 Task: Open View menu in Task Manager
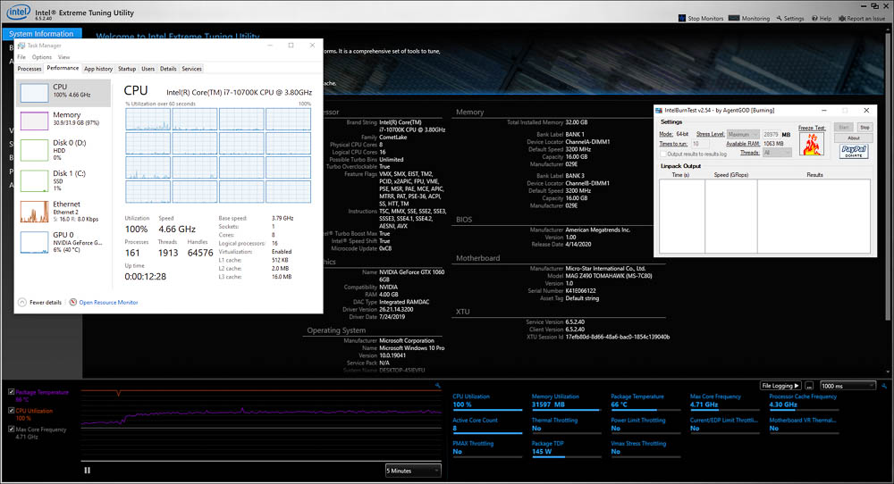pyautogui.click(x=63, y=57)
